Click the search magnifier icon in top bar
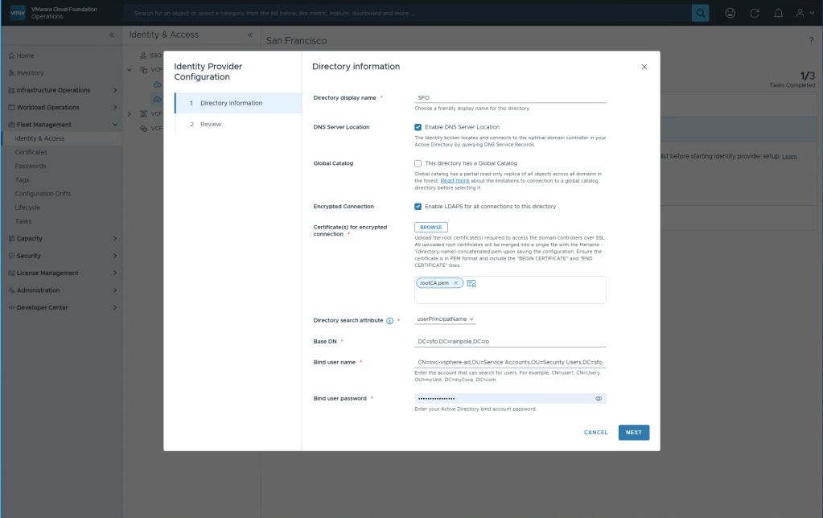 coord(701,13)
